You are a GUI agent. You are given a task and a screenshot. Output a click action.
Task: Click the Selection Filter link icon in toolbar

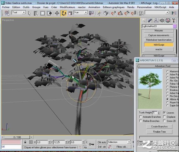7,13
